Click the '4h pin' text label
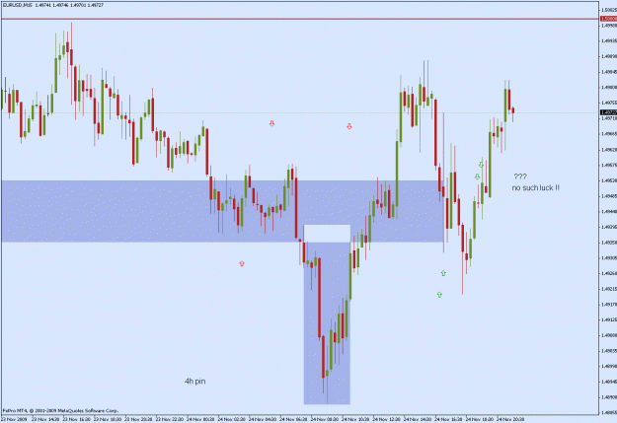This screenshot has height=423, width=617. tap(195, 381)
